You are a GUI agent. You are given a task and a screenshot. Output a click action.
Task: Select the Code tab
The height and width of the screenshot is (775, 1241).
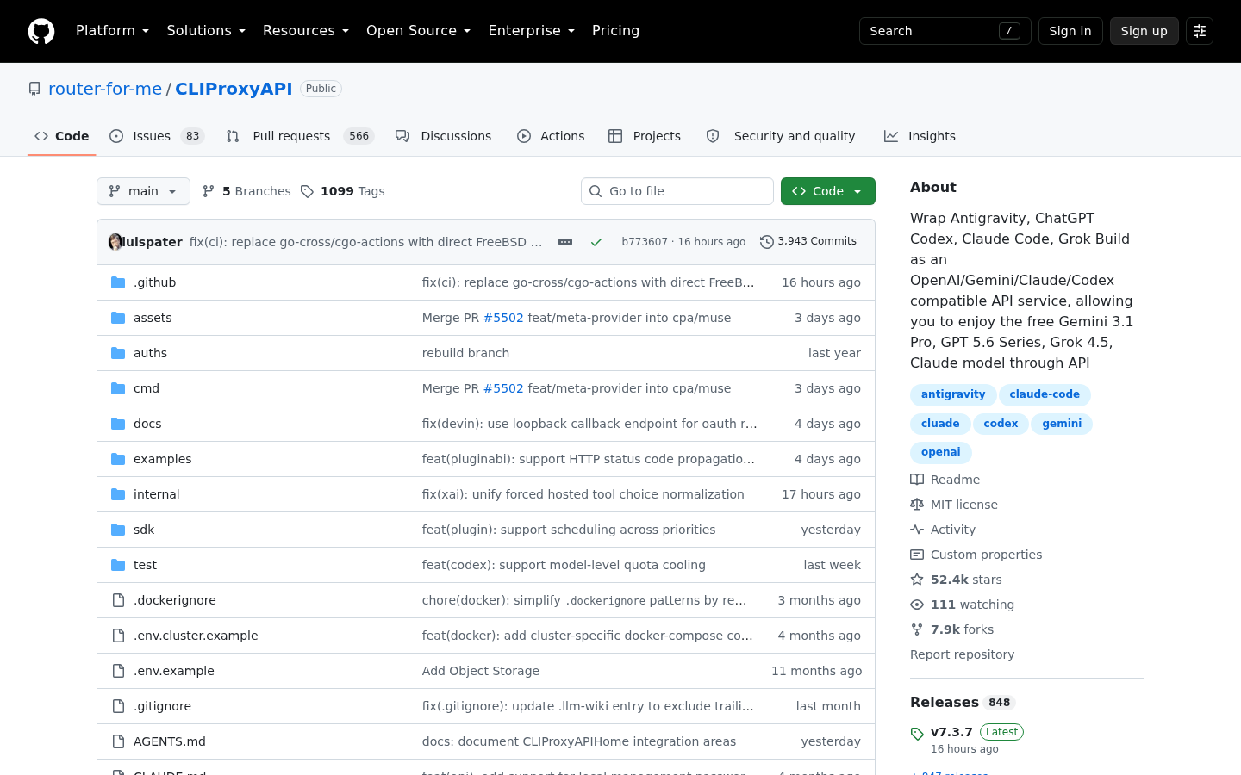(62, 136)
